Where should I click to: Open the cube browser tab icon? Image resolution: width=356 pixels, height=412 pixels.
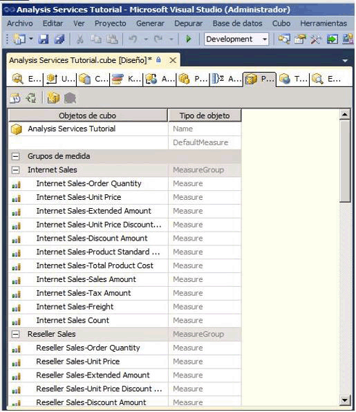[x=326, y=79]
